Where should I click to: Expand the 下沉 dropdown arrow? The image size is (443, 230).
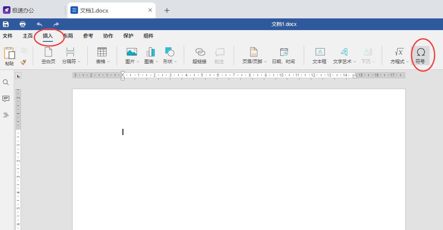pos(373,61)
